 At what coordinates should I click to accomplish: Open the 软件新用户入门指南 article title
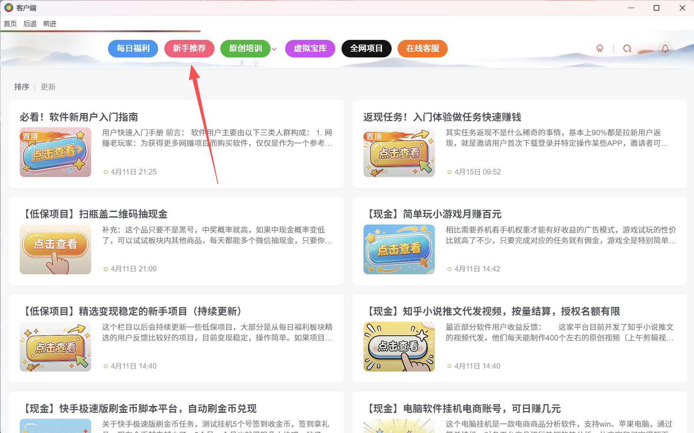(x=79, y=117)
